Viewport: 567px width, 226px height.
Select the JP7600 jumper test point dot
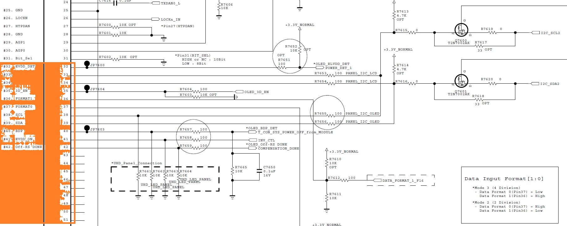click(87, 64)
